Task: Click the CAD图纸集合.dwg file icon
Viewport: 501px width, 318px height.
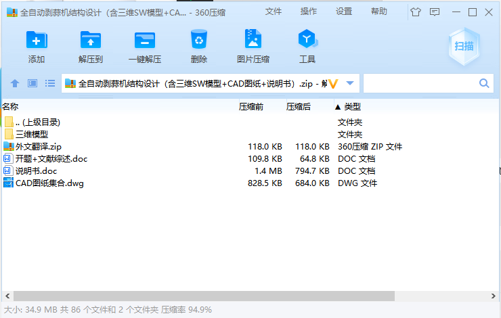Action: [x=8, y=183]
